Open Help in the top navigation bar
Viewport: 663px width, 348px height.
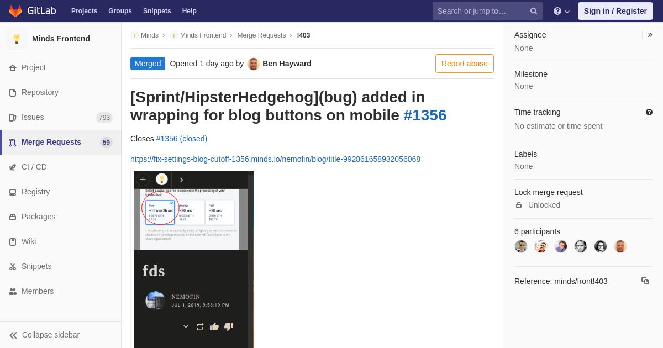(x=190, y=11)
